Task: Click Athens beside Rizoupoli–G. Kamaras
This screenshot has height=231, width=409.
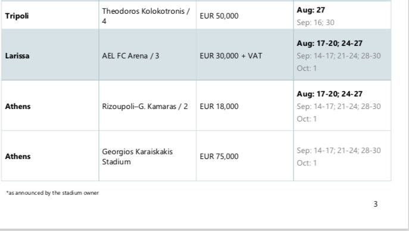Action: [x=18, y=107]
